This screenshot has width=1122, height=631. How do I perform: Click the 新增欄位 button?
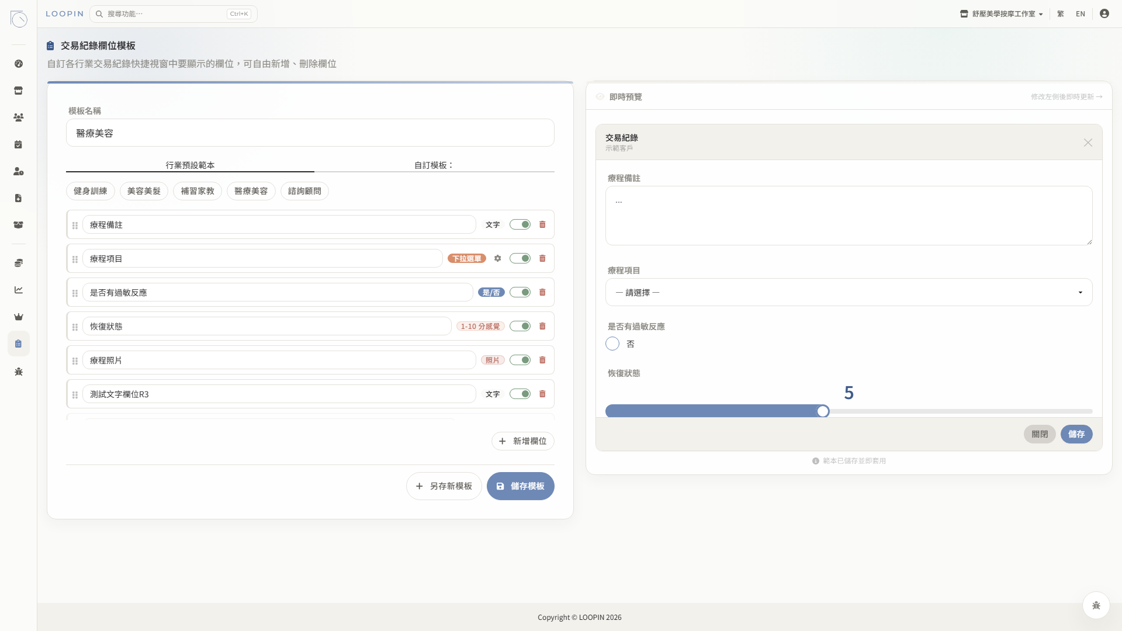tap(522, 441)
